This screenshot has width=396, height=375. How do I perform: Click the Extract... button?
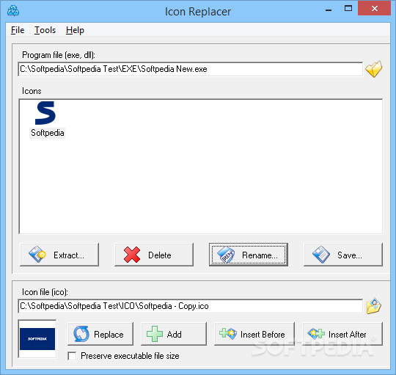(59, 255)
